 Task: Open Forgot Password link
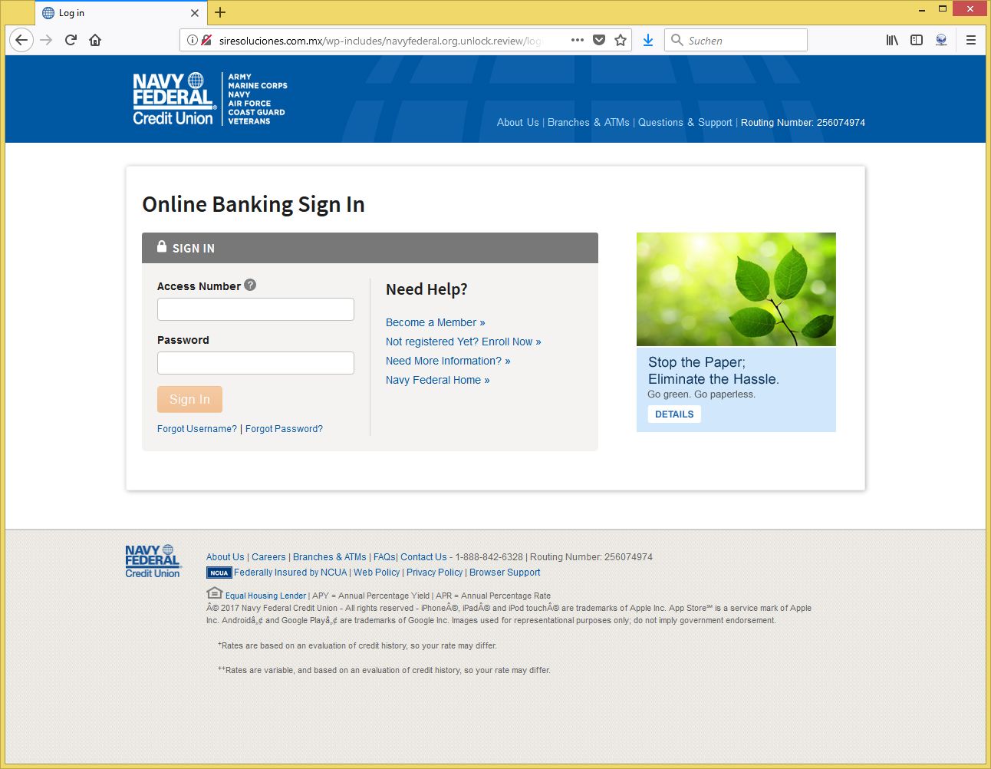pyautogui.click(x=284, y=429)
